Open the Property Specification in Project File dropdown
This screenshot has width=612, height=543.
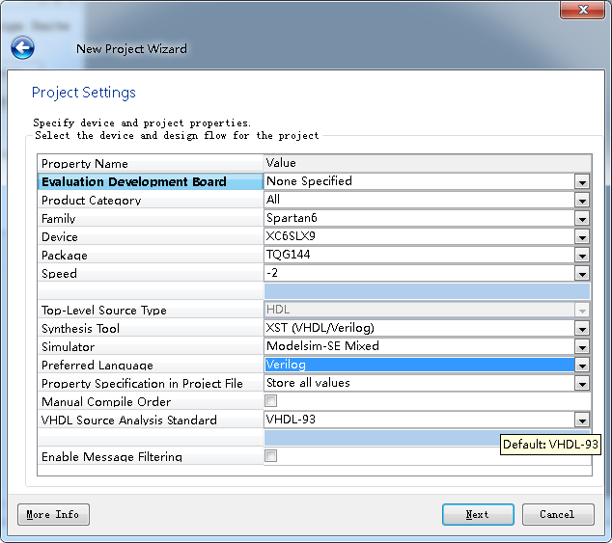click(582, 384)
